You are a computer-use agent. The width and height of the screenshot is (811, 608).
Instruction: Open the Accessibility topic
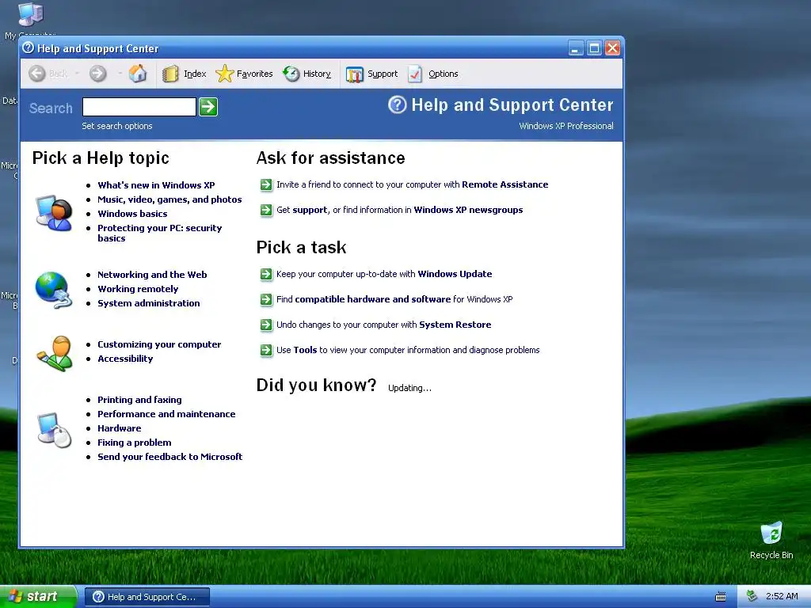point(125,359)
